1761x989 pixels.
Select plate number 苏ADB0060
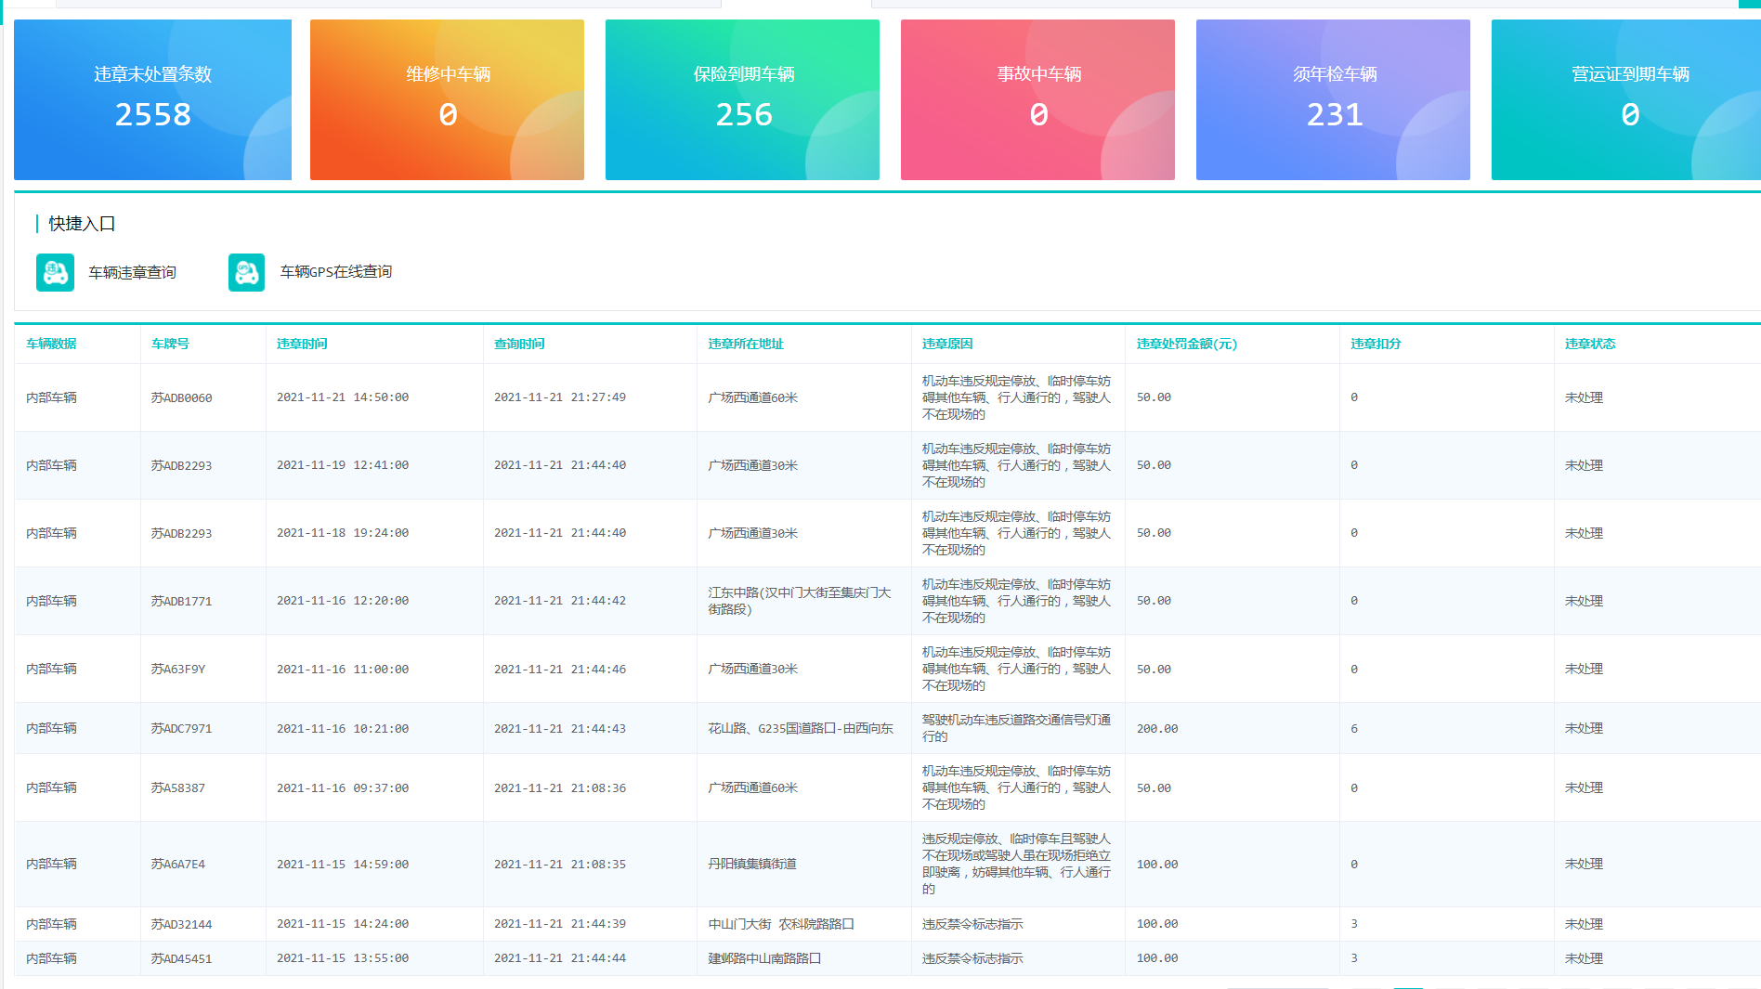pos(181,397)
